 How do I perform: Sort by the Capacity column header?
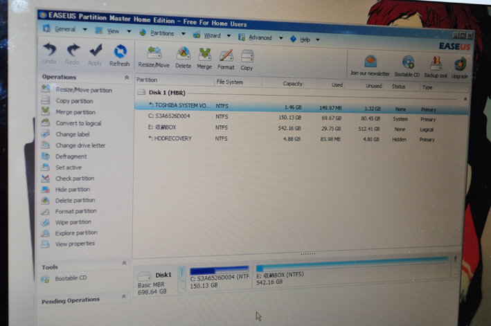(283, 84)
